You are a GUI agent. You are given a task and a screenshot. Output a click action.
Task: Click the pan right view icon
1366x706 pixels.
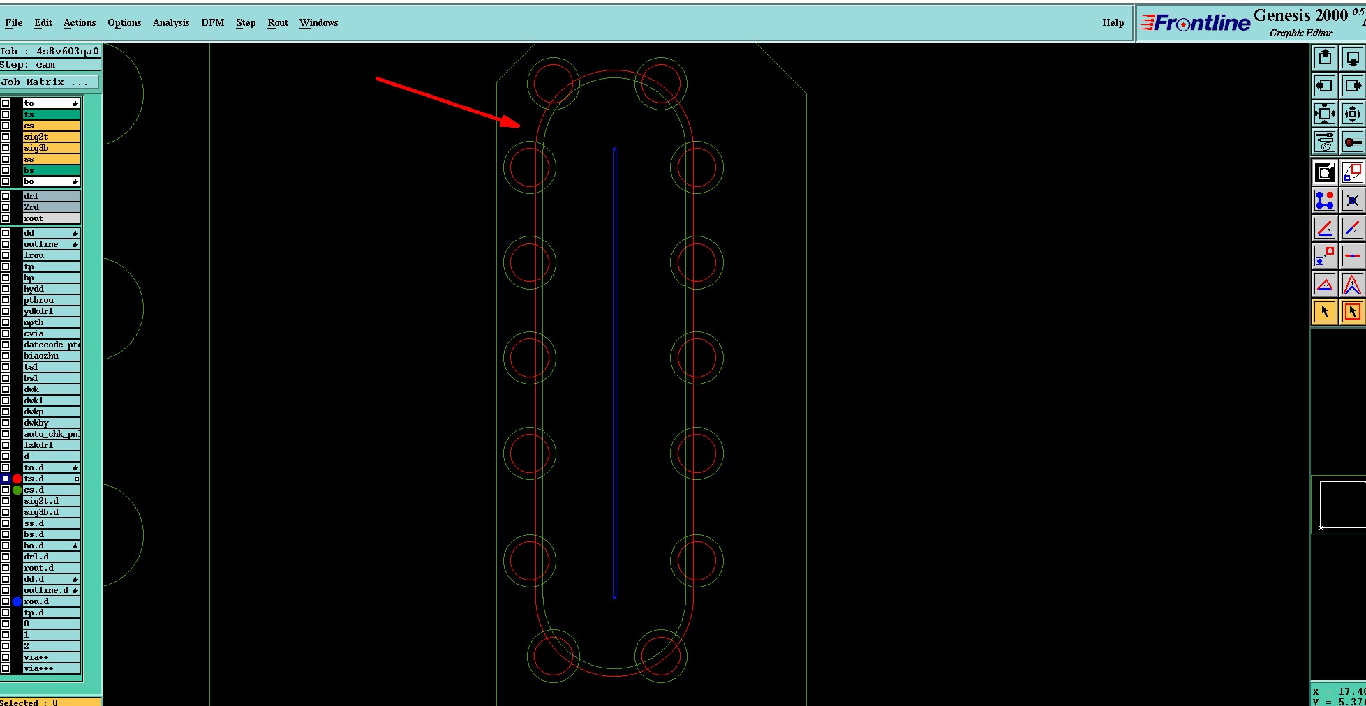1352,86
